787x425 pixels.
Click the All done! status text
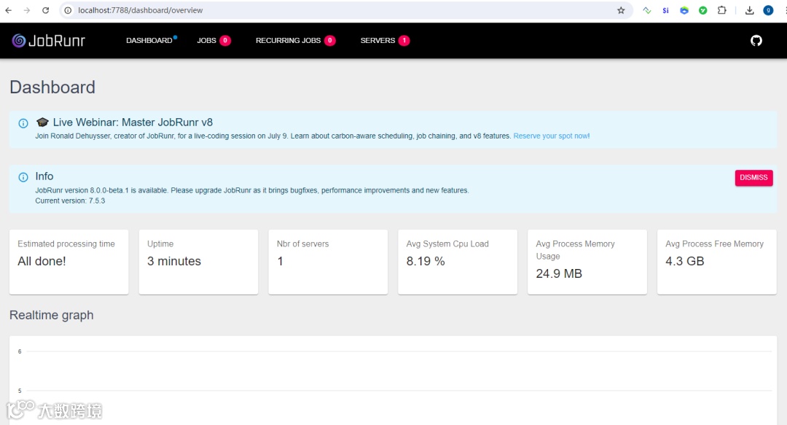click(x=42, y=261)
